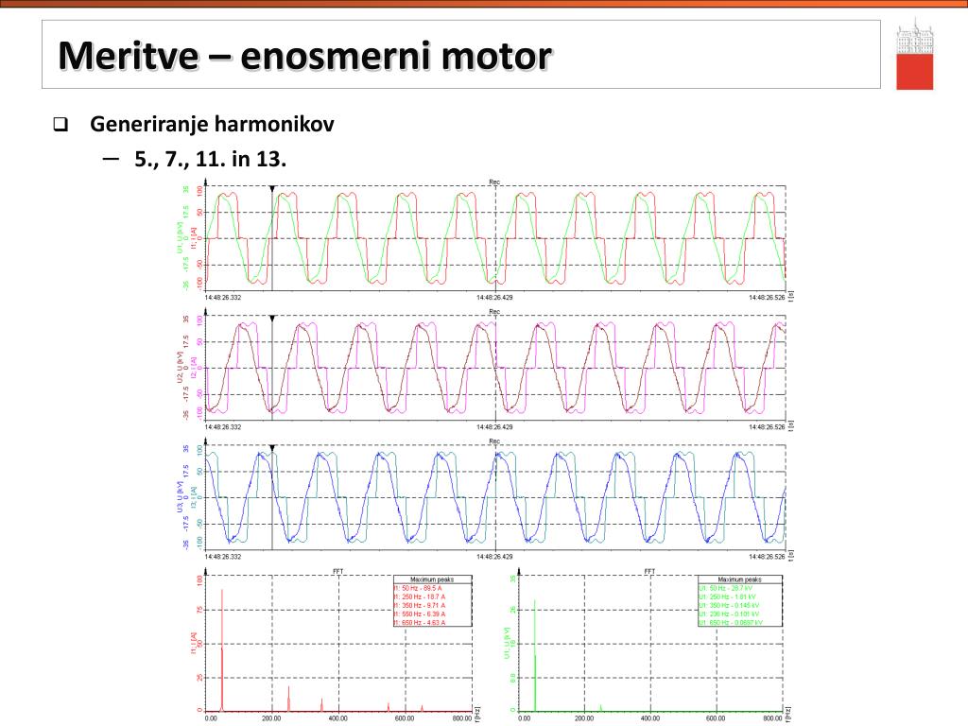Click timestamp 14:48:26.332 under the U2/I2 chart
The width and height of the screenshot is (968, 726).
coord(223,427)
